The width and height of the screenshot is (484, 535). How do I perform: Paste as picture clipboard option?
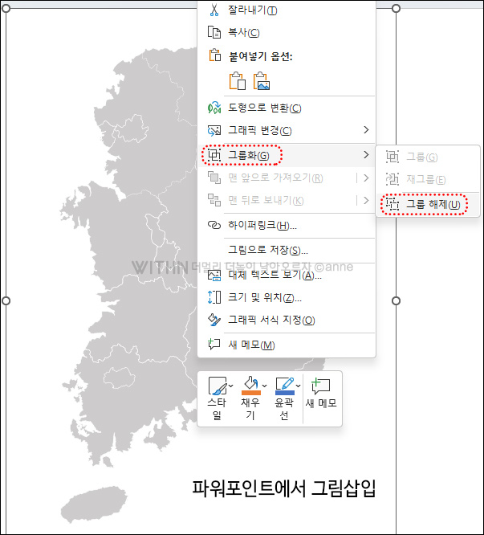[262, 81]
